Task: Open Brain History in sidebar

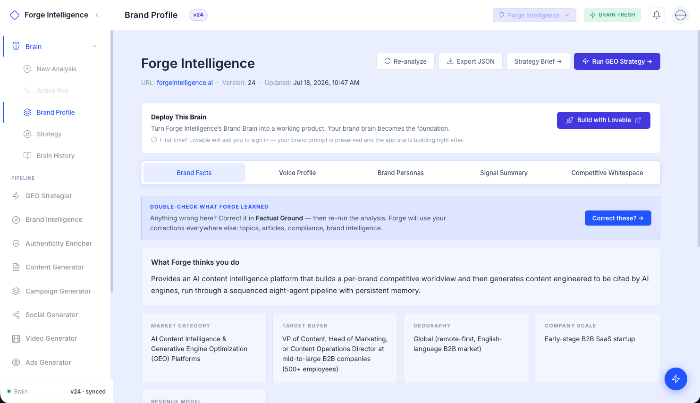Action: pyautogui.click(x=57, y=156)
